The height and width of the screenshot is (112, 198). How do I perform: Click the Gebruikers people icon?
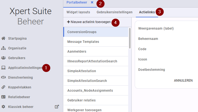[x=4, y=58]
